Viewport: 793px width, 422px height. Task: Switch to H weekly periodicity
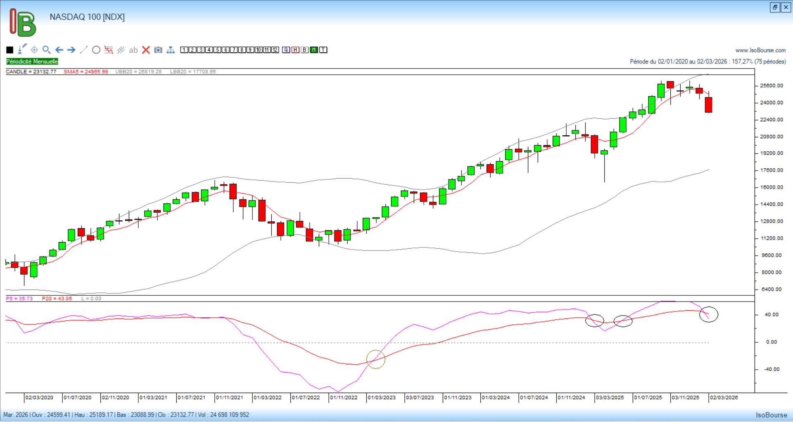[295, 50]
